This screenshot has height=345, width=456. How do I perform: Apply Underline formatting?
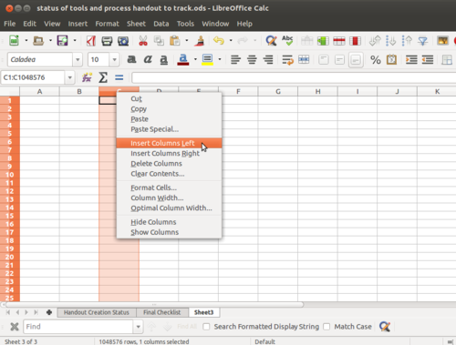tap(164, 60)
